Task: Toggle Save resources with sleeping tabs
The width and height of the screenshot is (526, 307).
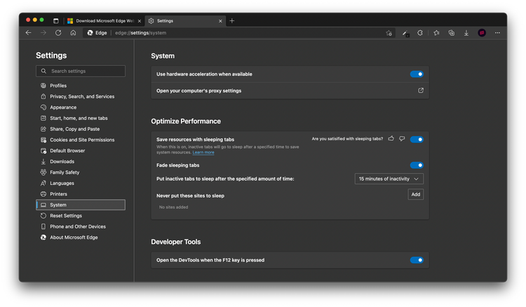Action: [x=417, y=139]
